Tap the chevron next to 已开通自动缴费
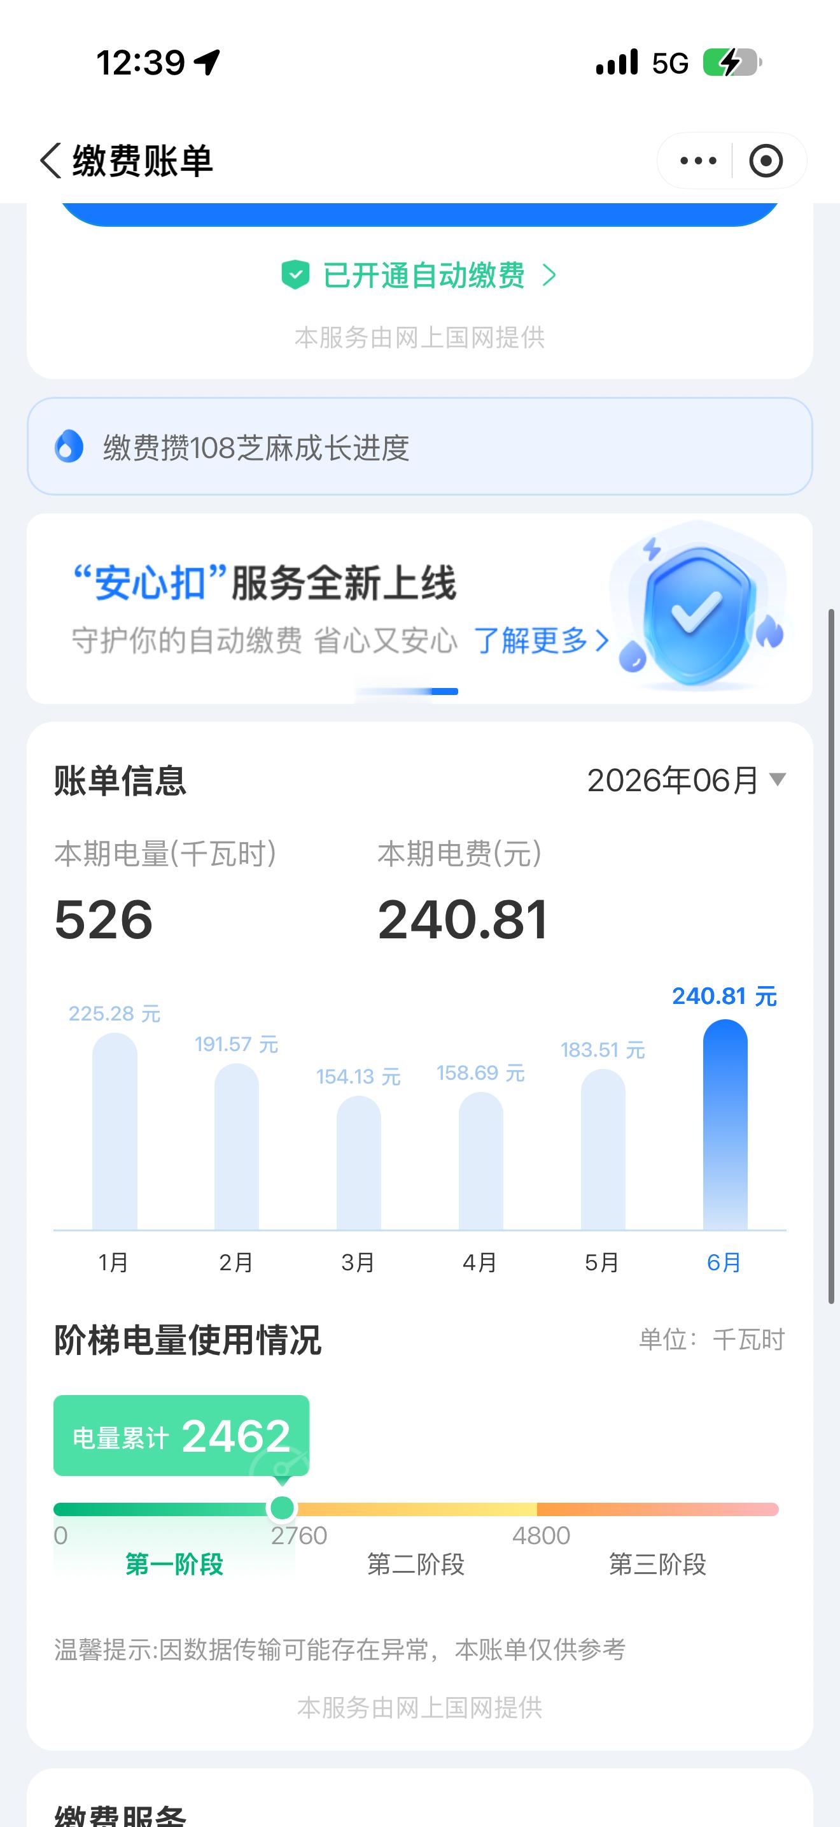The height and width of the screenshot is (1827, 840). coord(549,275)
